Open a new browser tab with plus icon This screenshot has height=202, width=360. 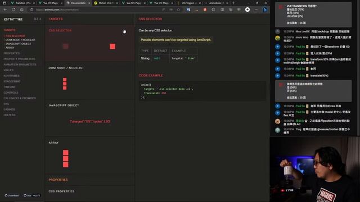[233, 3]
